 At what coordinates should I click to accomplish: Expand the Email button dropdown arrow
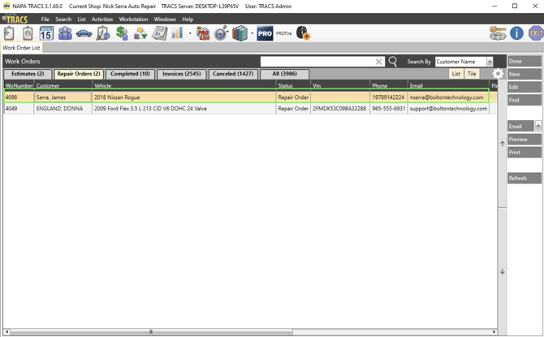[x=538, y=126]
